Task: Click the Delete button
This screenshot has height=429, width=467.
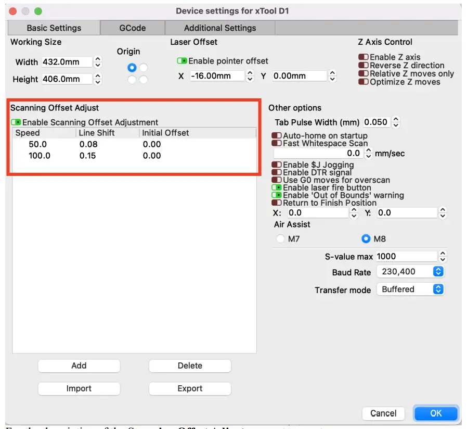Action: [190, 366]
